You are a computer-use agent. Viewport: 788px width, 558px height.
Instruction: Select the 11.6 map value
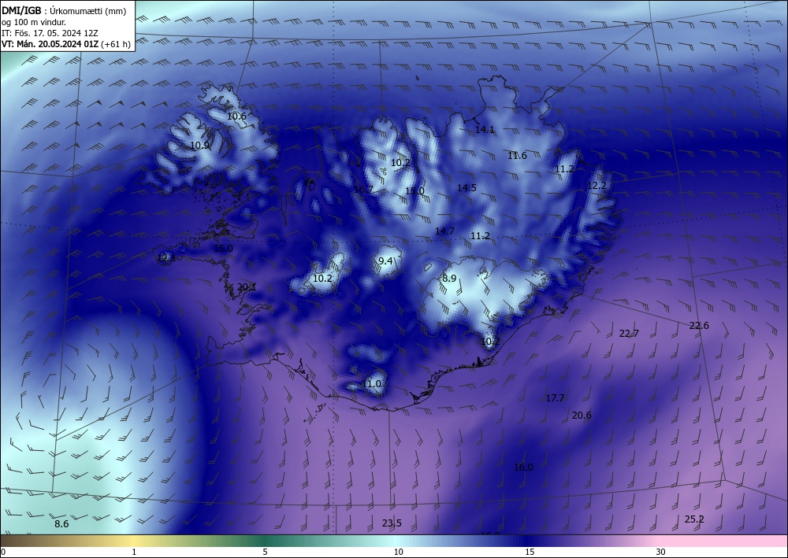(x=517, y=156)
